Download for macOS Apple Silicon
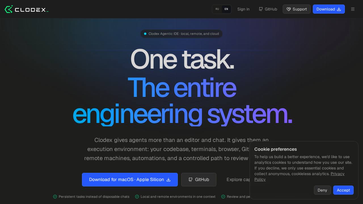The width and height of the screenshot is (363, 204). 130,180
